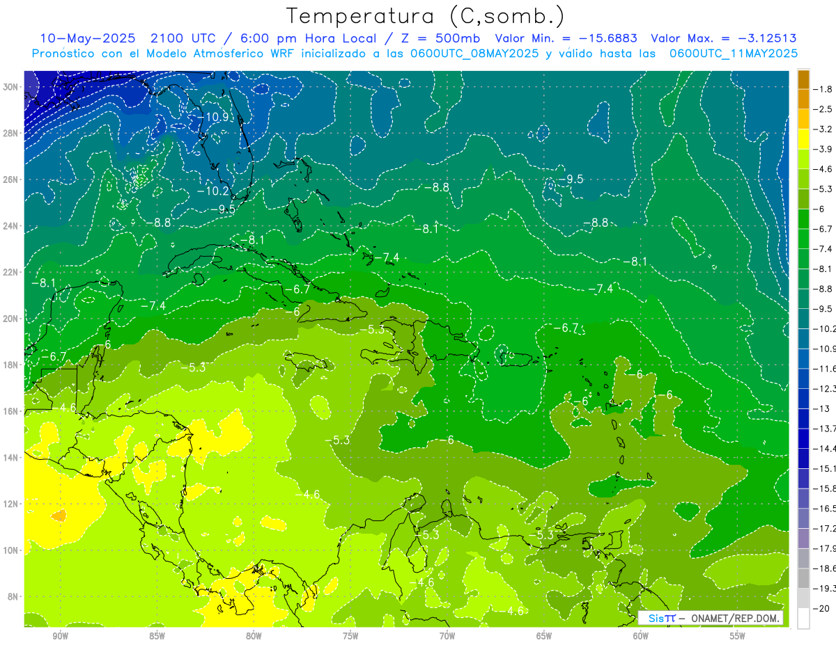Click the legend swatch between -13 and -13.7
Image resolution: width=836 pixels, height=645 pixels.
coord(803,419)
